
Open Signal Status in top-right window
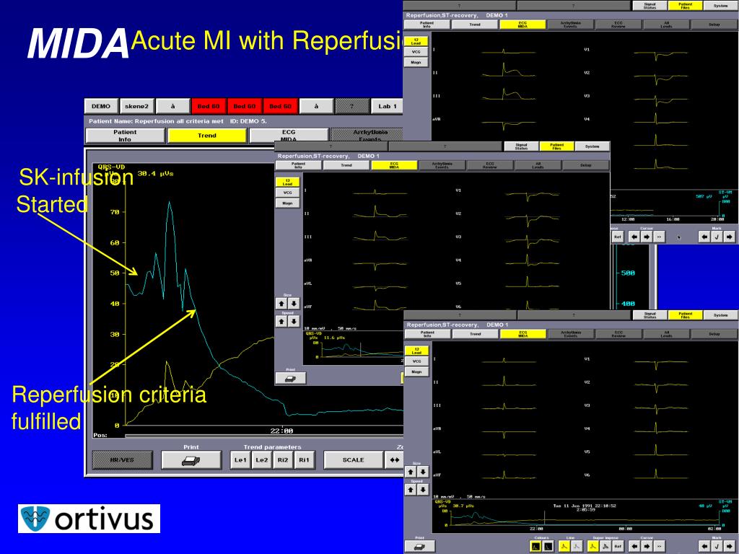(650, 6)
